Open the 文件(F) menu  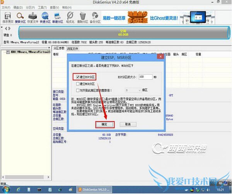click(x=6, y=8)
